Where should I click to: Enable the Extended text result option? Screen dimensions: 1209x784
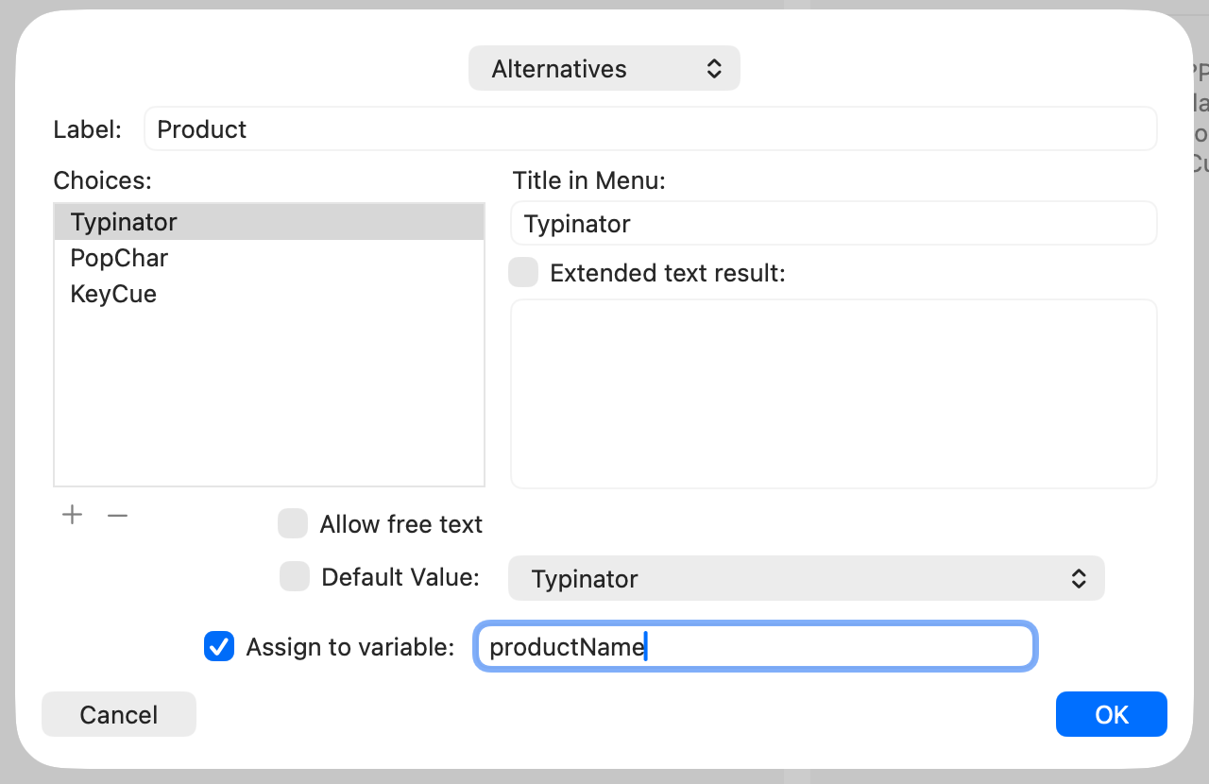(x=523, y=272)
